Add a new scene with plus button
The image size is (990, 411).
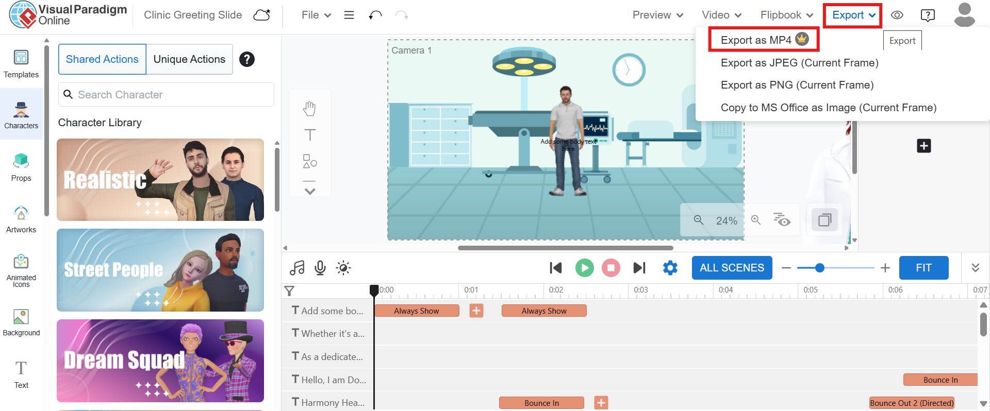[924, 146]
